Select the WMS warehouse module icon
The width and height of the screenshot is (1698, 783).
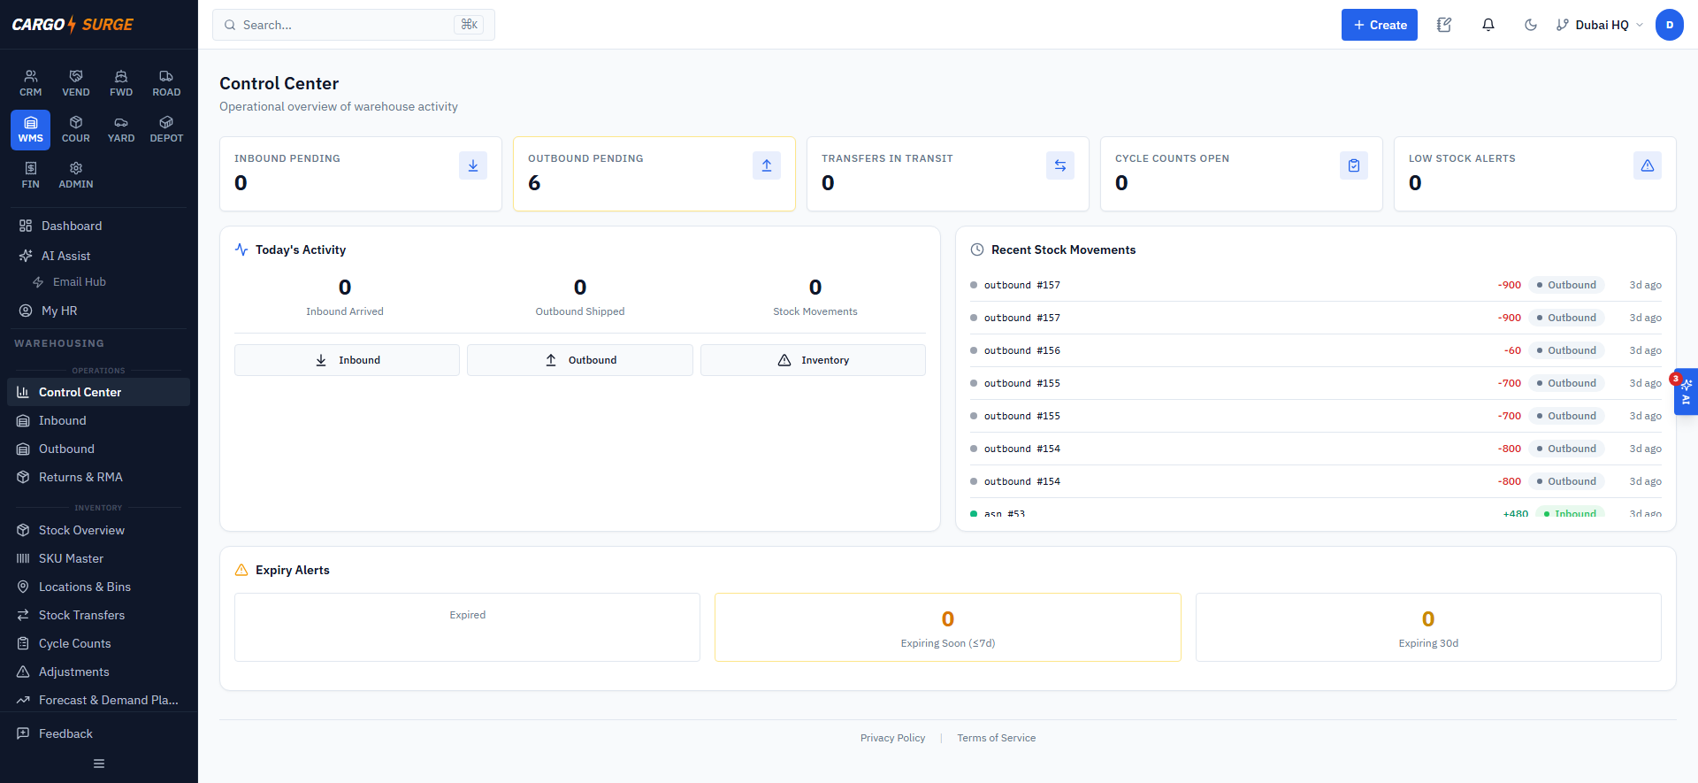31,129
